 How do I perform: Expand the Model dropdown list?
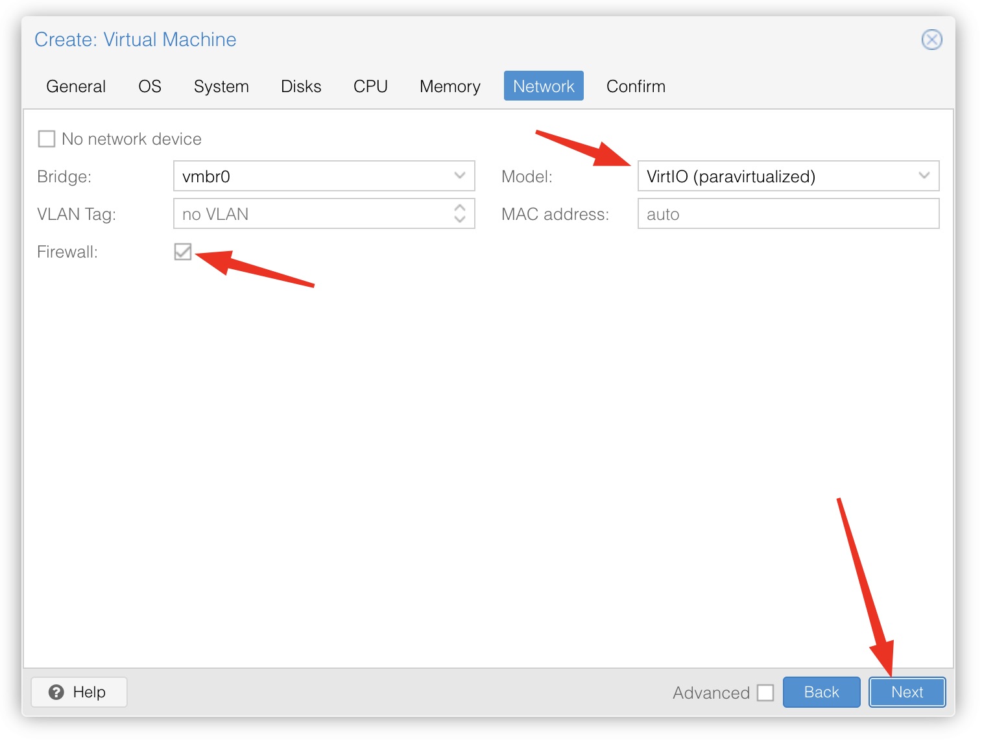(924, 176)
